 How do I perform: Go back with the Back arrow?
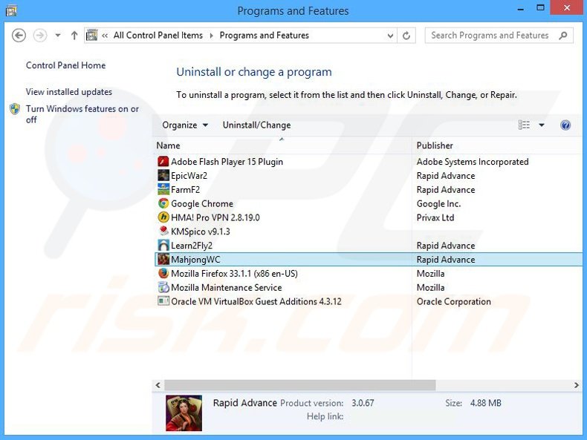point(19,36)
